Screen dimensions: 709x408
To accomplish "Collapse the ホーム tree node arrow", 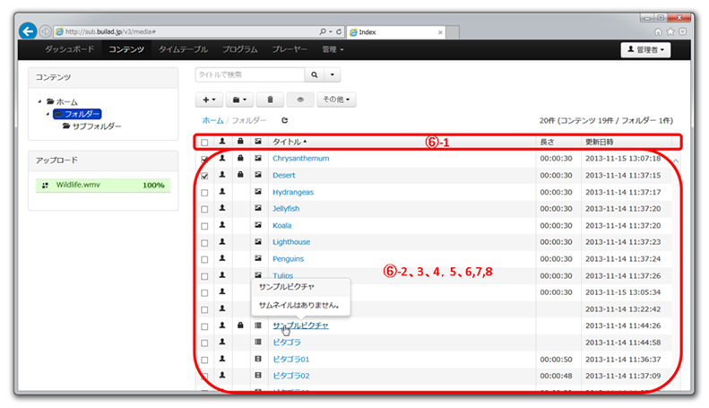I will (40, 101).
